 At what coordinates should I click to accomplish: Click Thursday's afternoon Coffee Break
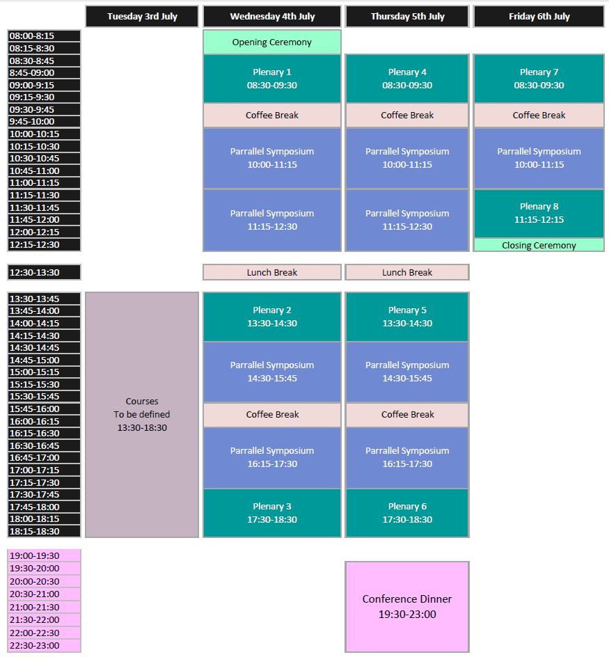tap(407, 415)
